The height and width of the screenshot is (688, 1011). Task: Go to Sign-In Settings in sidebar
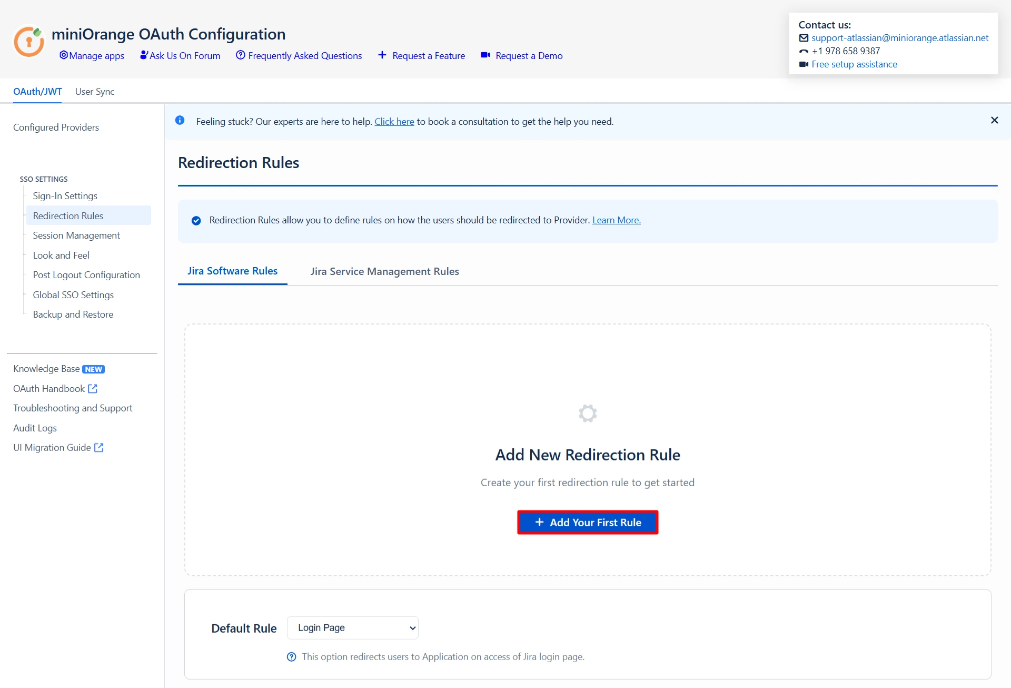click(65, 196)
